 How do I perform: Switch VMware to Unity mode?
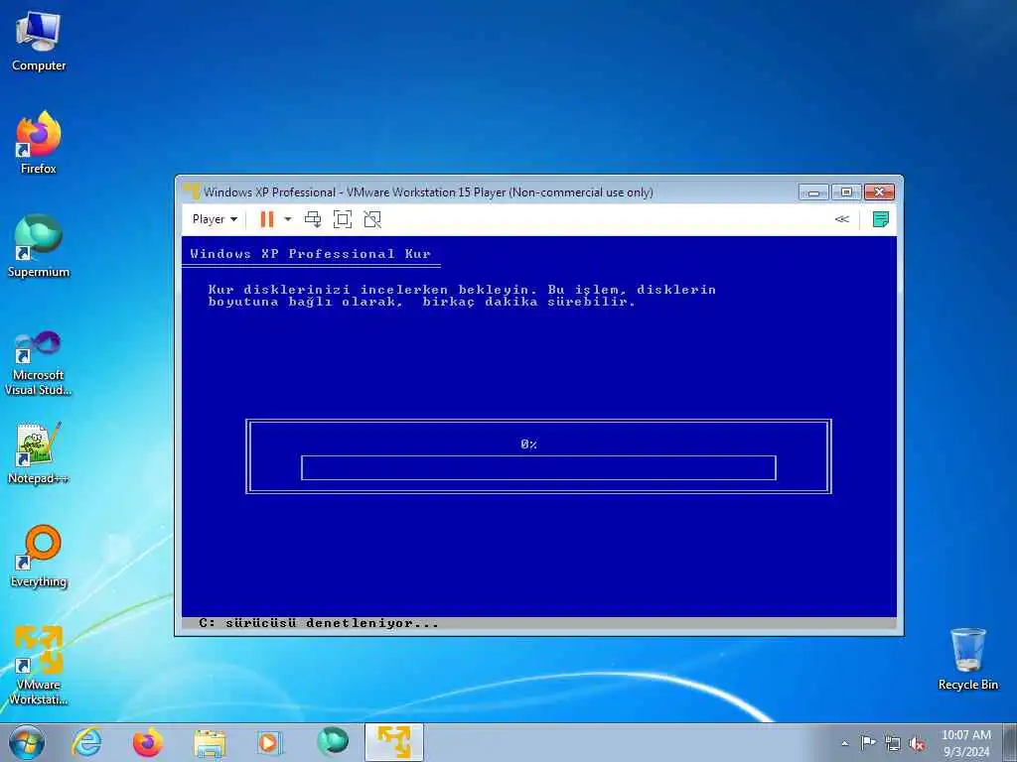[372, 219]
